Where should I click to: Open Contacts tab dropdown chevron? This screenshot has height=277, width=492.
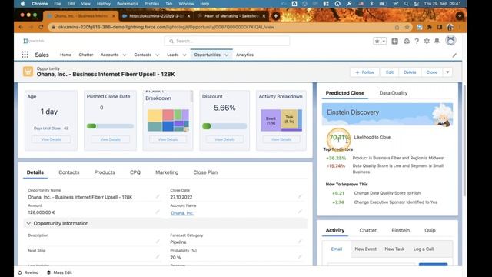click(158, 55)
